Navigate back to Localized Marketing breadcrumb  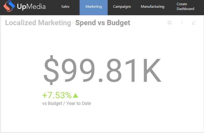[x=38, y=23]
